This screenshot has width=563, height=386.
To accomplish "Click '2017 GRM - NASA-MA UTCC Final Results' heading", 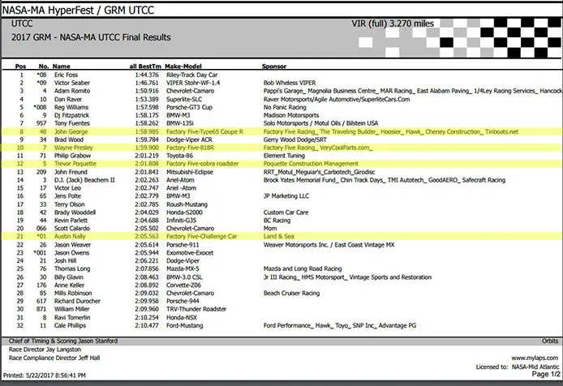I will [x=91, y=37].
